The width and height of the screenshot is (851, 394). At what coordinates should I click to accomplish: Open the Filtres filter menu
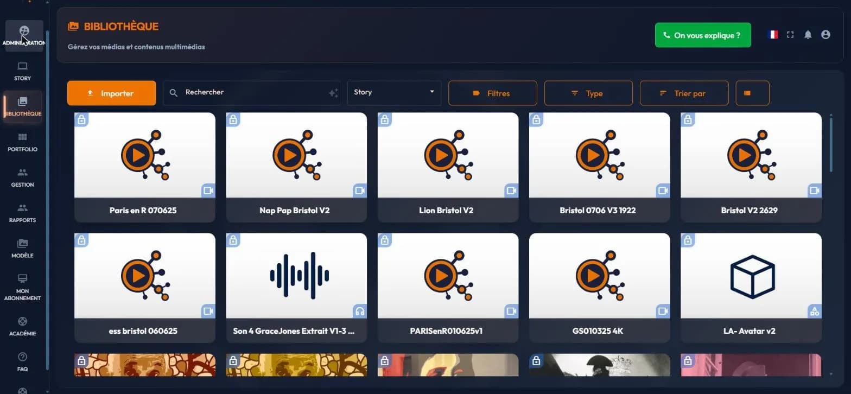coord(492,93)
